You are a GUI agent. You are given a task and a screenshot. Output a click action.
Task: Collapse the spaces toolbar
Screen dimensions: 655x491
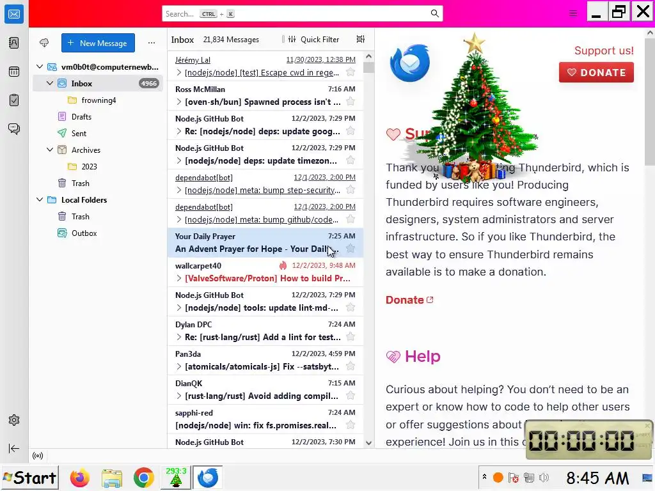click(x=14, y=448)
